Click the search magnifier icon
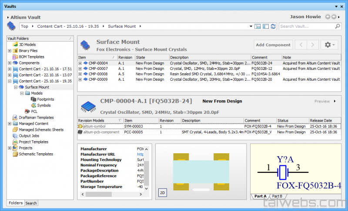The width and height of the screenshot is (348, 211). pyautogui.click(x=337, y=26)
